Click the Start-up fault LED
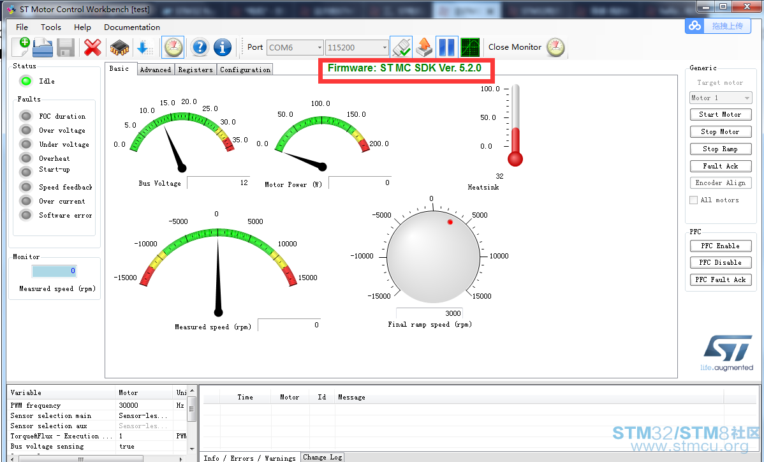Viewport: 764px width, 462px height. pos(26,172)
